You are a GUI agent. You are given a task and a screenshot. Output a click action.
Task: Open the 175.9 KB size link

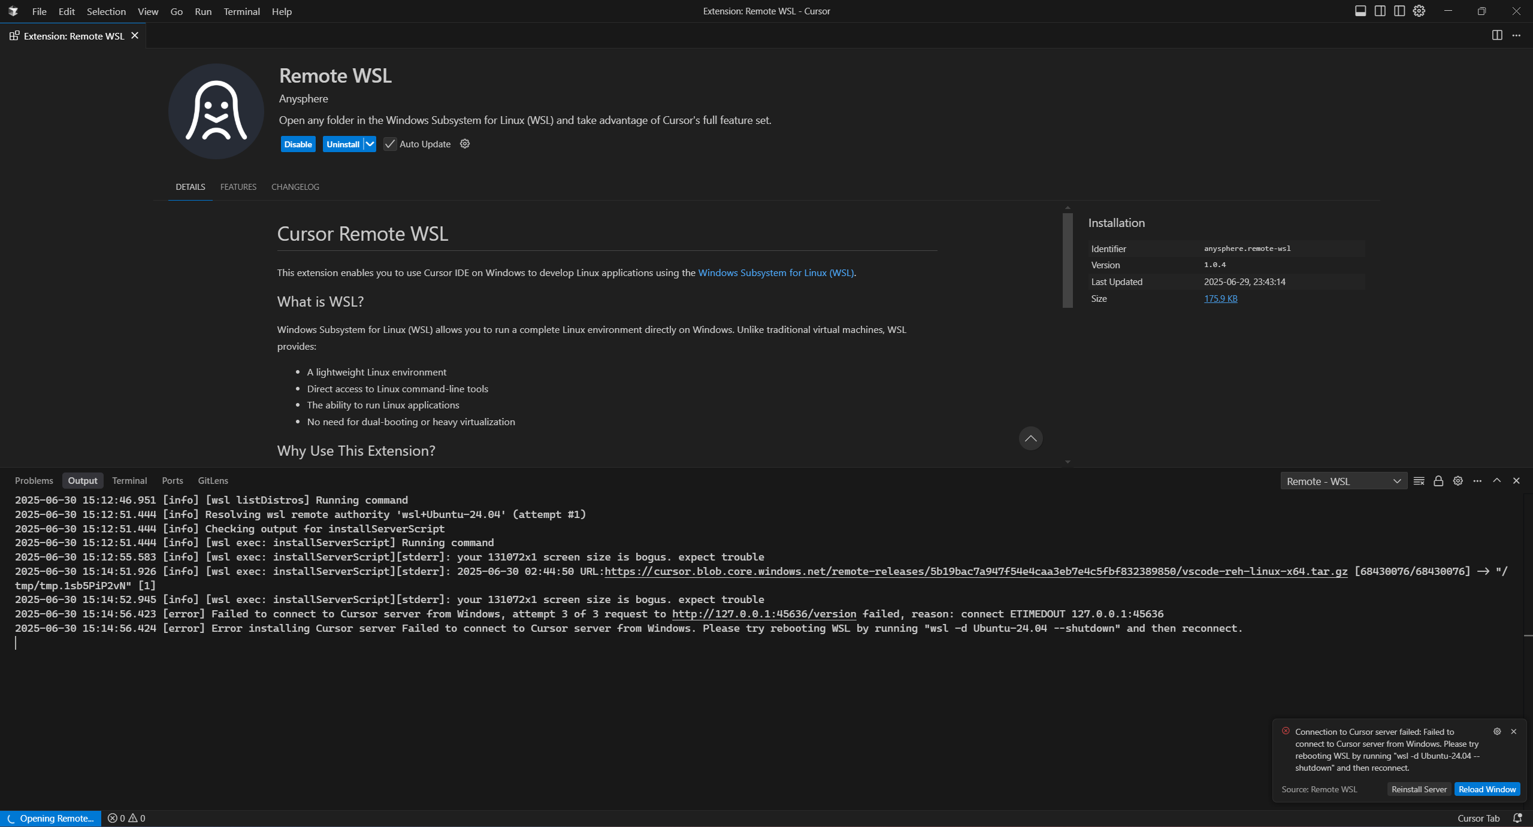tap(1221, 298)
